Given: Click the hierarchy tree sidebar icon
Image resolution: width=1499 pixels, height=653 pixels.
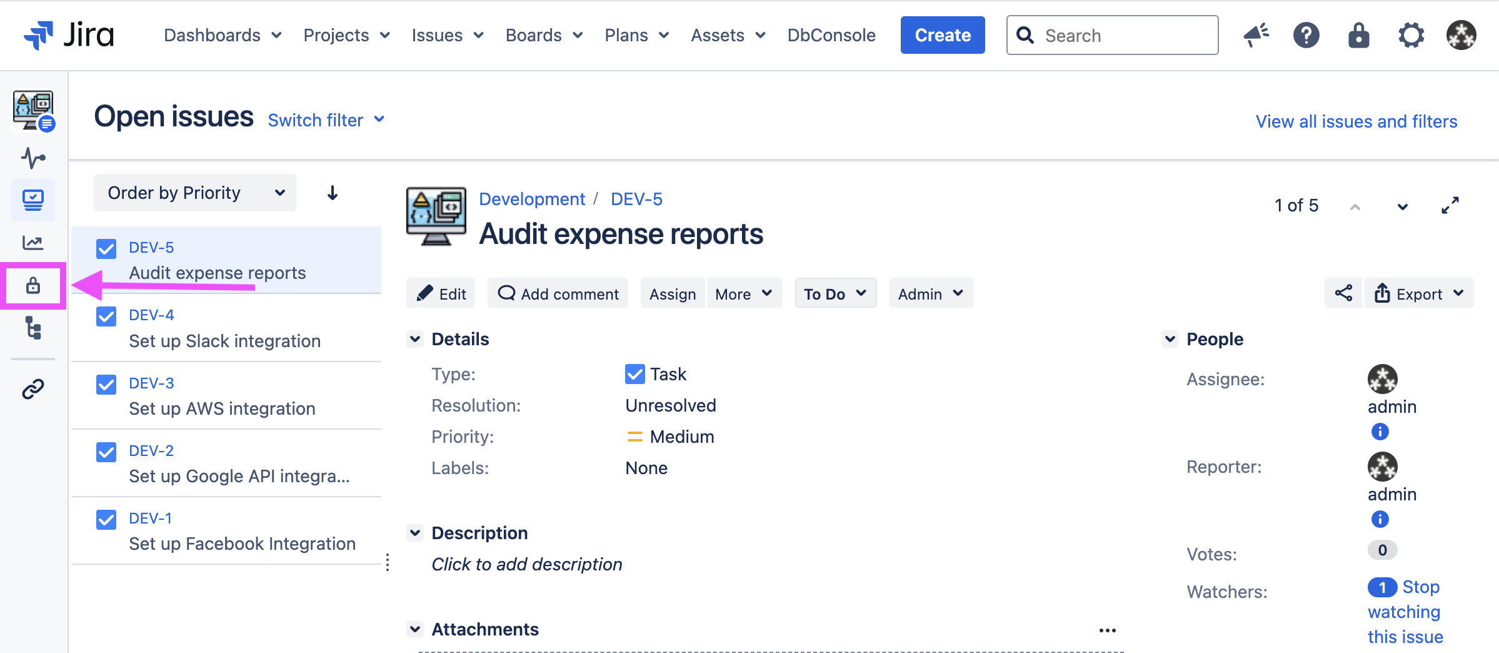Looking at the screenshot, I should (33, 328).
